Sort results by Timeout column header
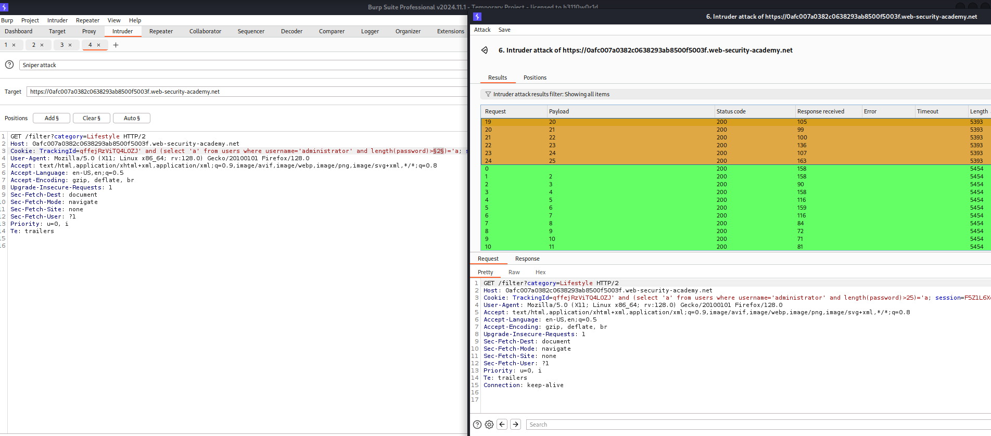The height and width of the screenshot is (436, 991). click(941, 111)
